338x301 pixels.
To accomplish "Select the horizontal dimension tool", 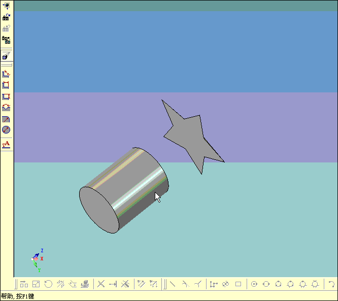I will tap(6, 85).
